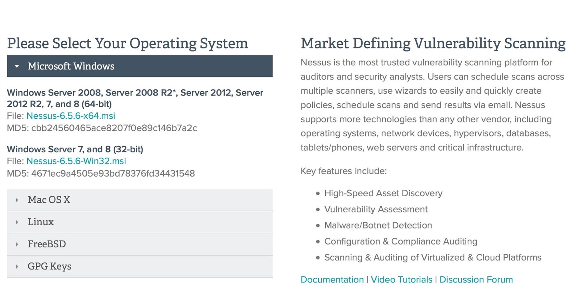Click the 32-bit MD5 checksum text

pos(113,174)
